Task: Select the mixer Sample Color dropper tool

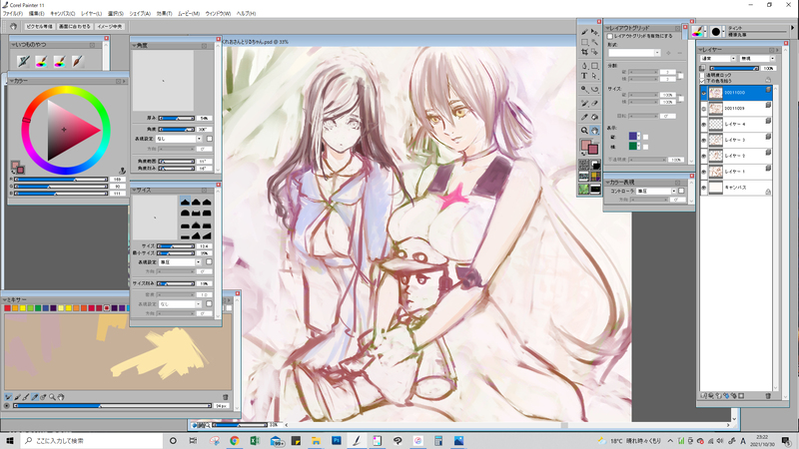Action: point(34,396)
